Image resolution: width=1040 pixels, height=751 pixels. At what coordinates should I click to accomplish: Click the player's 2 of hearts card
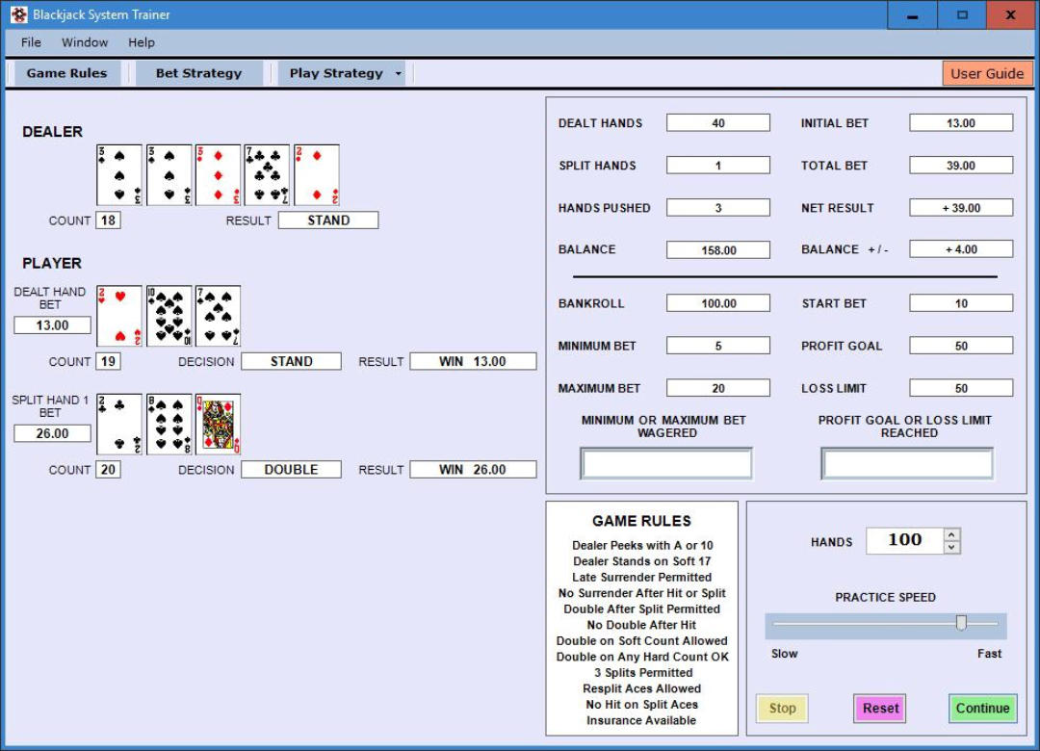[119, 317]
